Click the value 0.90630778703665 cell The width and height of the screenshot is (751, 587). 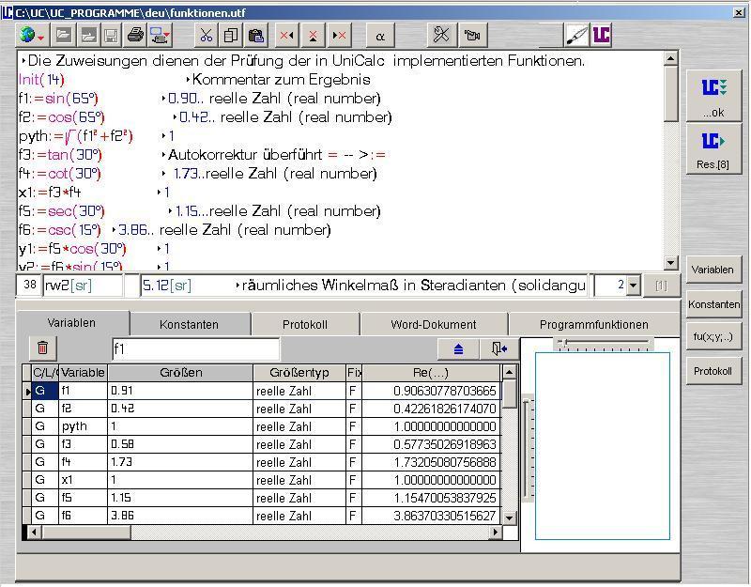tap(430, 391)
